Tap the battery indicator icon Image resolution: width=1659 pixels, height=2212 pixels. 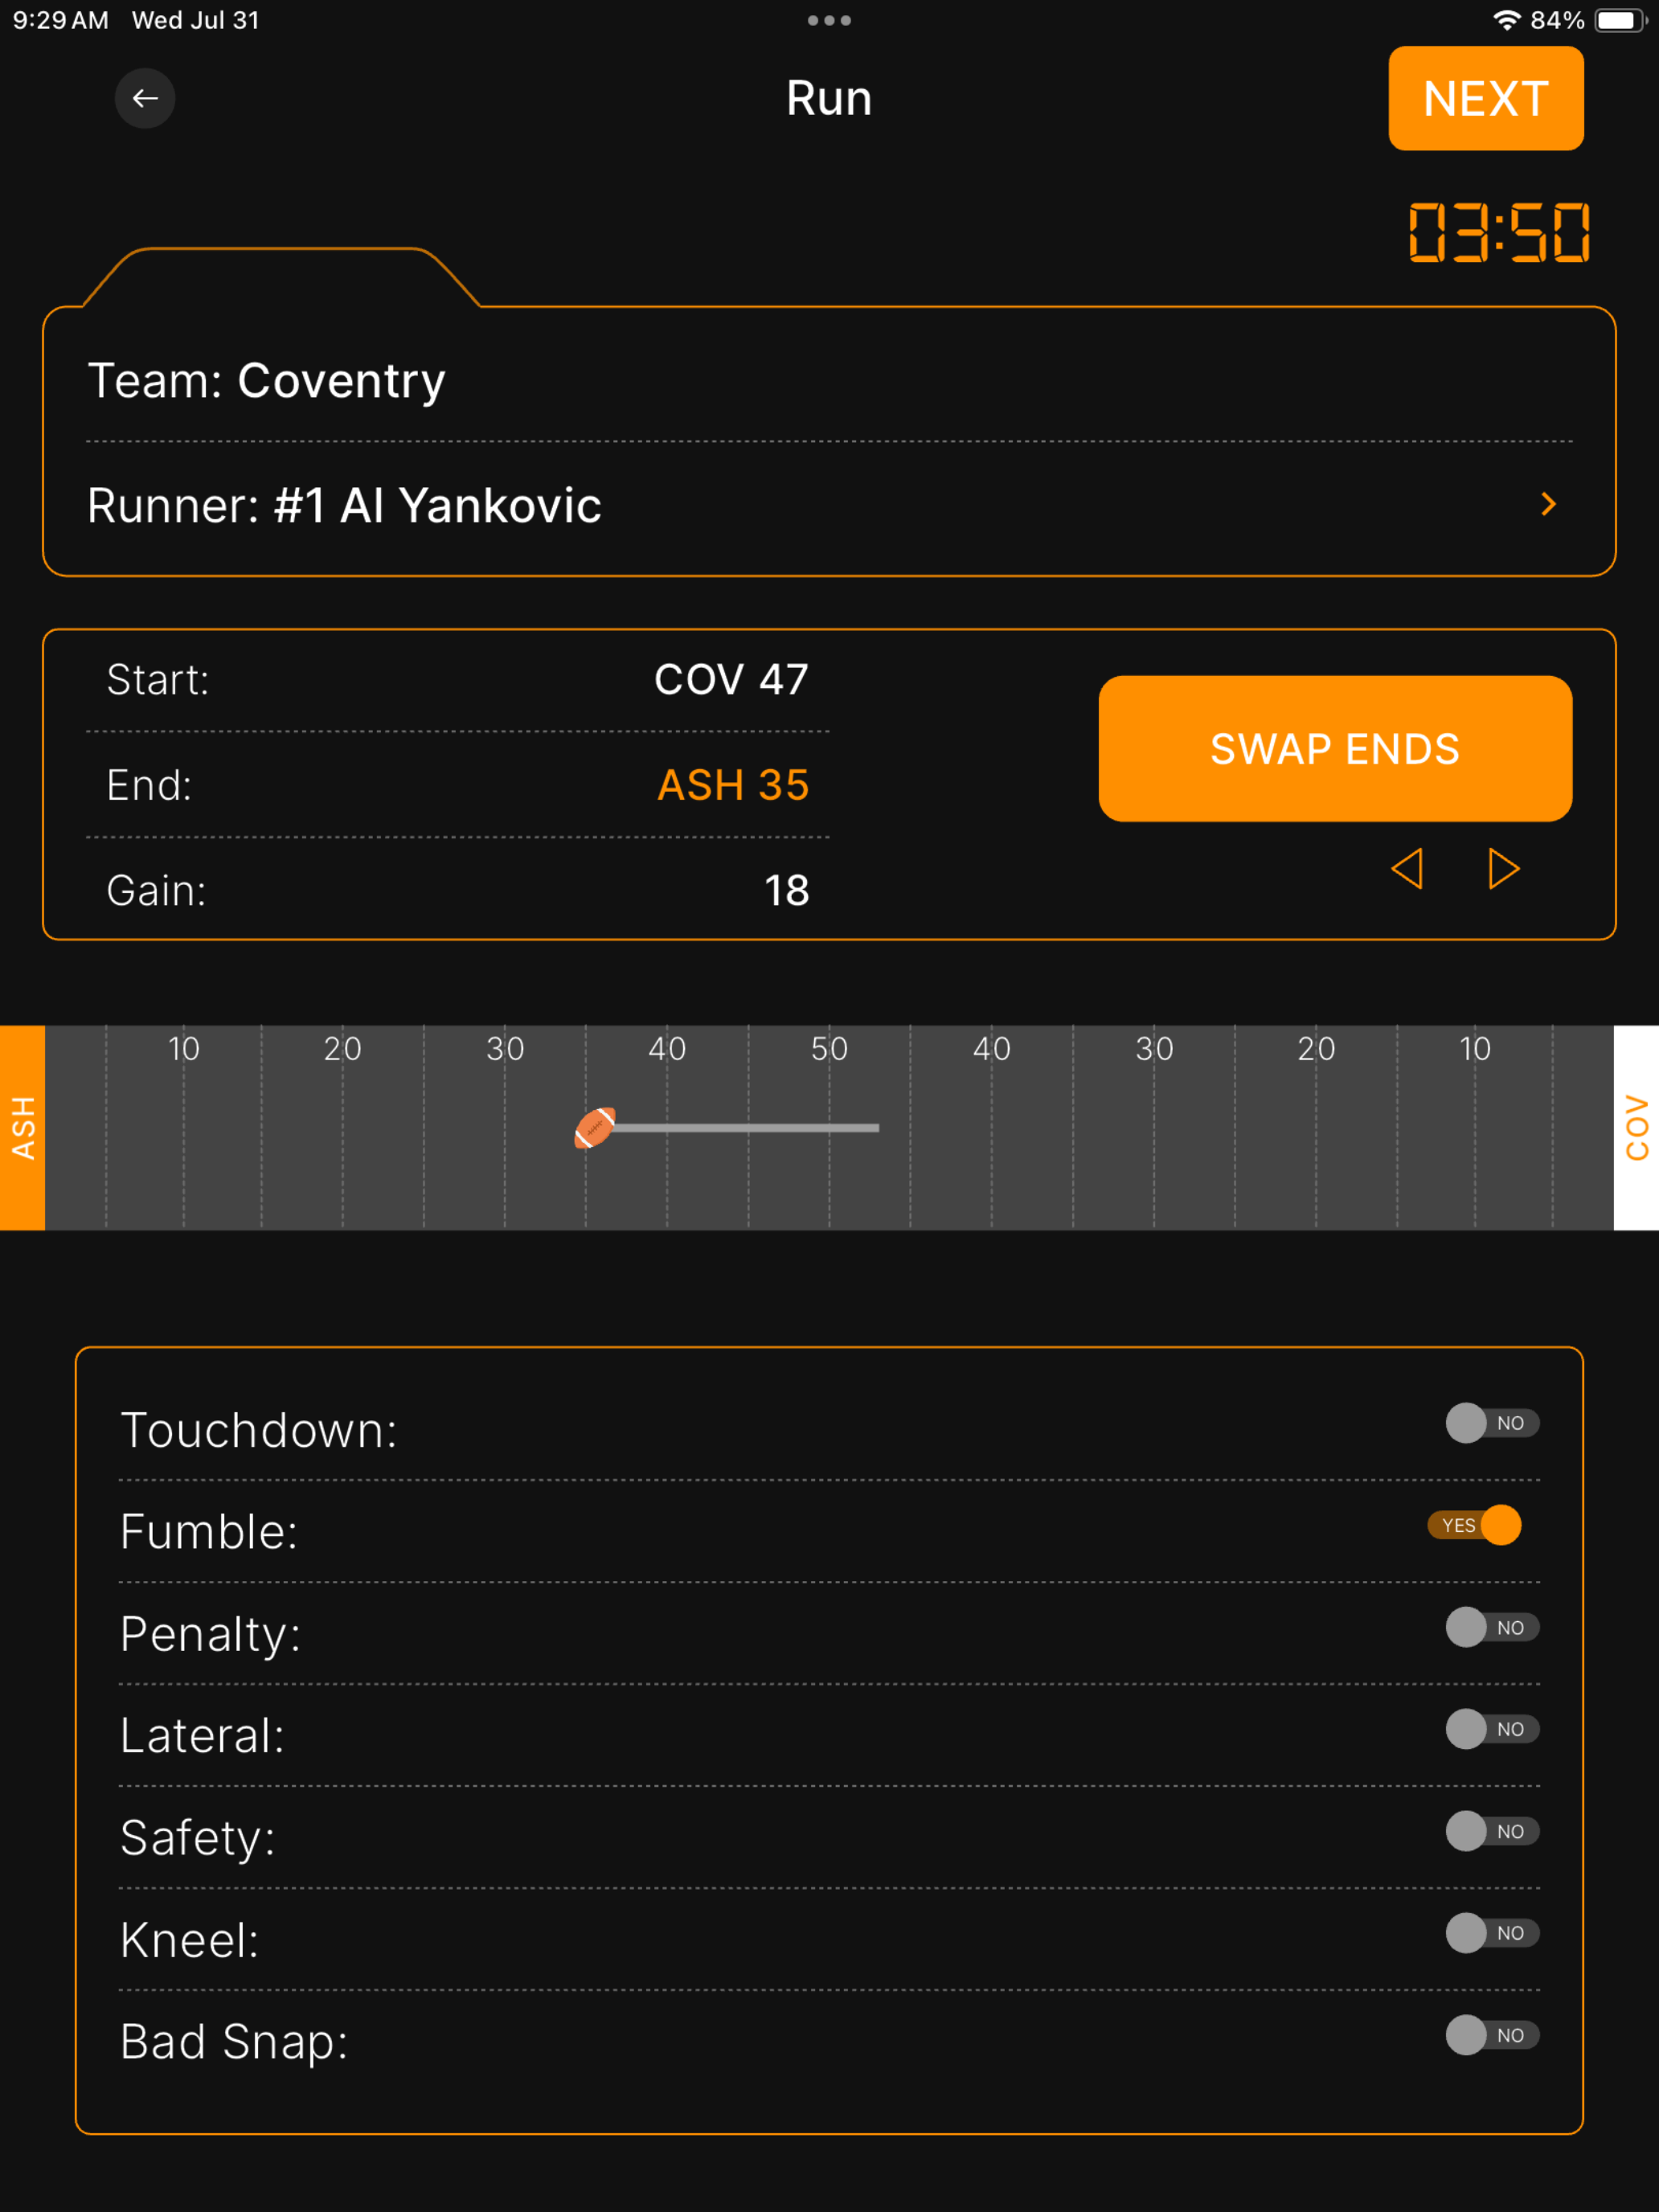click(1620, 20)
